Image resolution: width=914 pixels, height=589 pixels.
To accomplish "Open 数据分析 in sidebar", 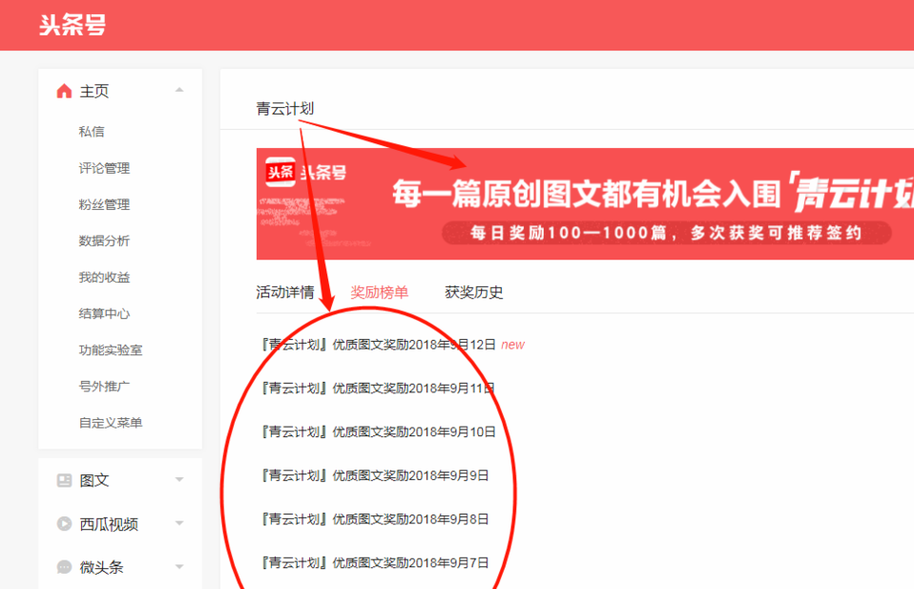I will pos(104,241).
